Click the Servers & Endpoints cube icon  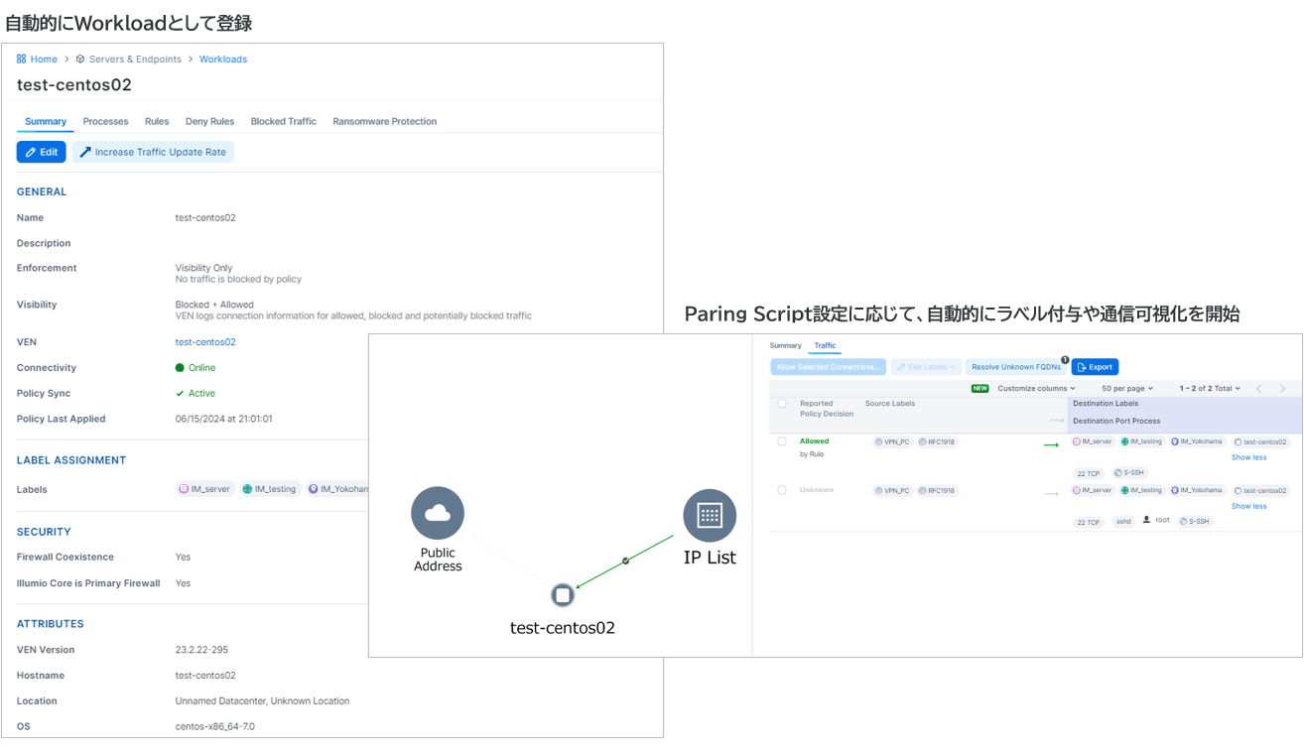(80, 60)
